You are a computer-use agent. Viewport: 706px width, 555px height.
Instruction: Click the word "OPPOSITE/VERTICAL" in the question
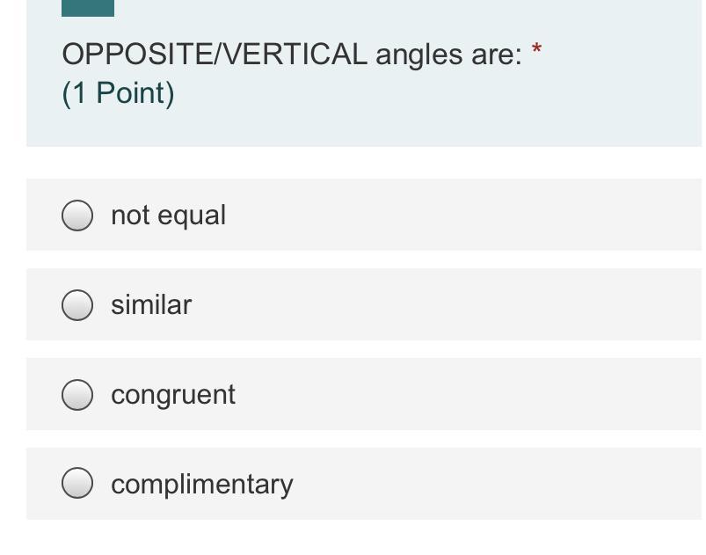[215, 55]
